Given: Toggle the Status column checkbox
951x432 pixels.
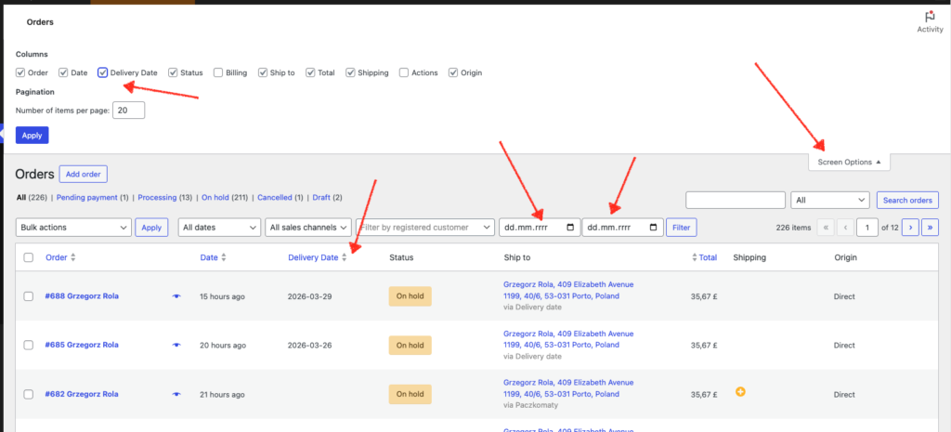Looking at the screenshot, I should point(173,72).
